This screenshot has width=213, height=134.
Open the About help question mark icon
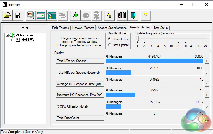click(x=145, y=15)
